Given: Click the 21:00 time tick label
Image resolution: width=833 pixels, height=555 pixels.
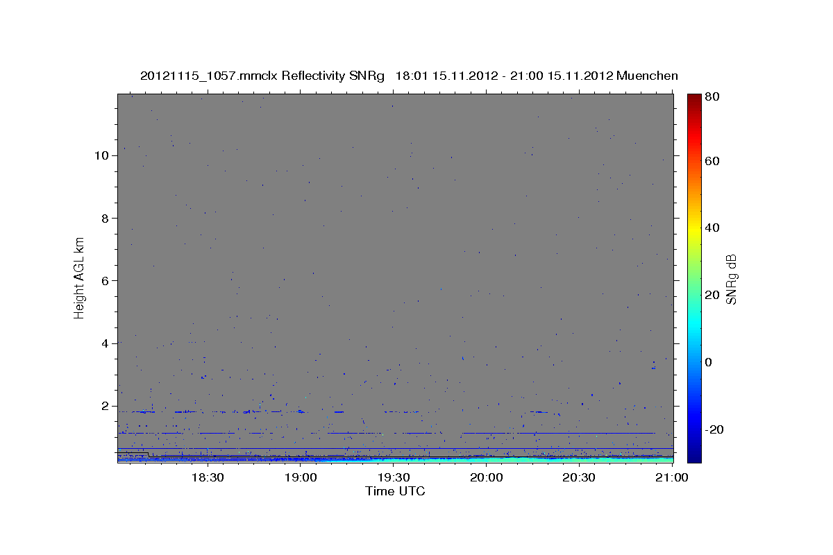Looking at the screenshot, I should tap(672, 478).
